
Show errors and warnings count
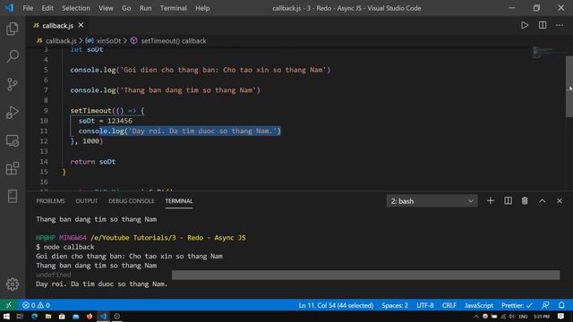point(36,305)
